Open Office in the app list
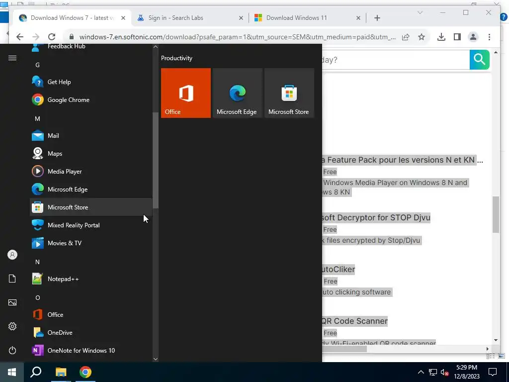Viewport: 509px width, 382px height. 91,314
